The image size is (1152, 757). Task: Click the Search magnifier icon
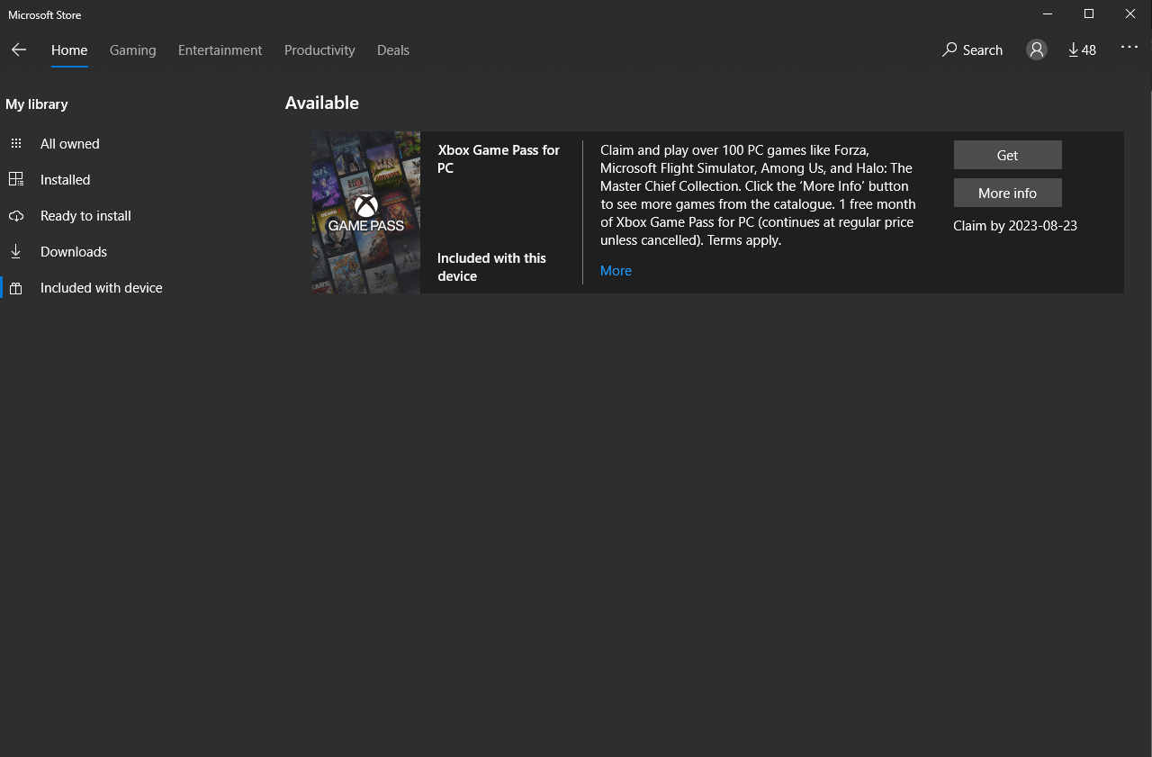949,50
